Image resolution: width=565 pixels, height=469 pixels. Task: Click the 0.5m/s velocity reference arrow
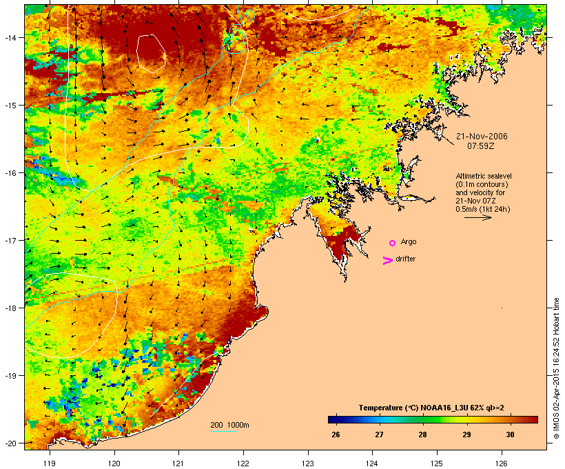point(477,217)
